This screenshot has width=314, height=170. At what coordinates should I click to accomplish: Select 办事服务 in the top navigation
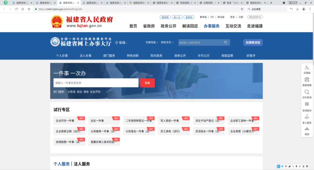click(212, 26)
